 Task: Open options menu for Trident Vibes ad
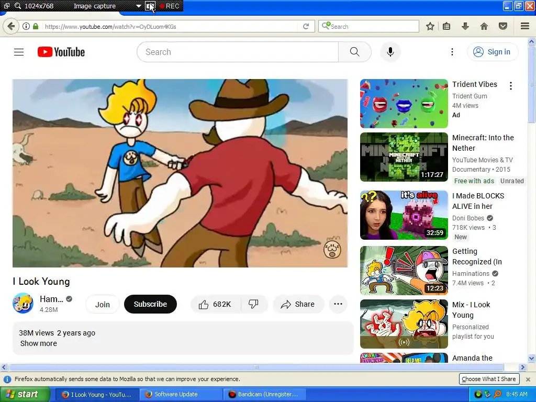511,86
